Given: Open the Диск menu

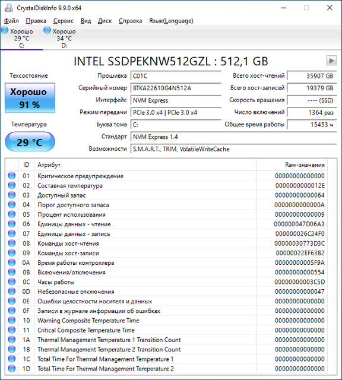Looking at the screenshot, I should pos(104,21).
